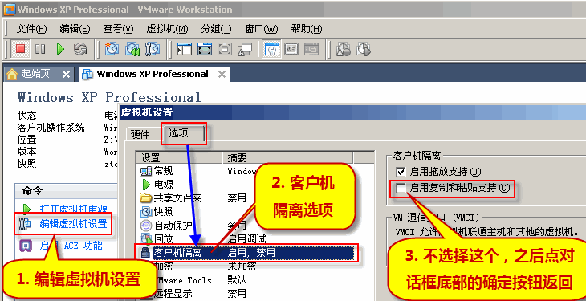
Task: Open the snapshot manager toolbar icon
Action: (x=153, y=49)
